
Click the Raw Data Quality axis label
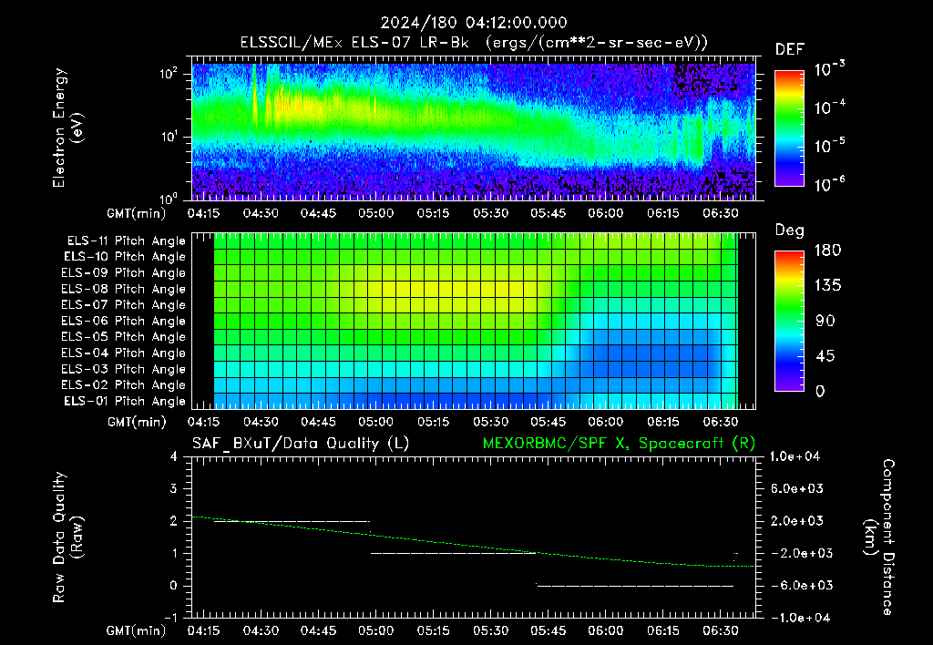[67, 537]
